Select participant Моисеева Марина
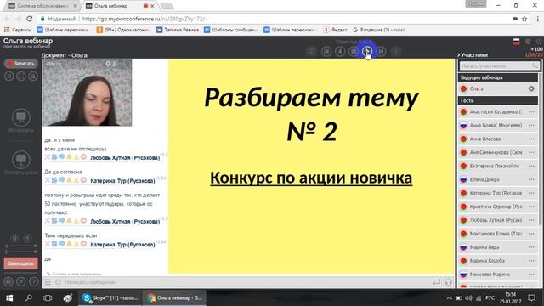 coord(497,275)
